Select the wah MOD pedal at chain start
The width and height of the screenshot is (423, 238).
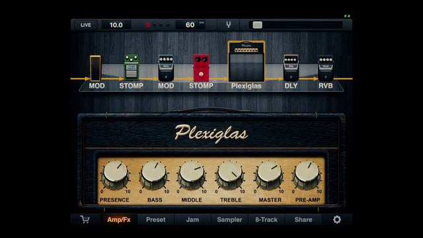pyautogui.click(x=95, y=68)
